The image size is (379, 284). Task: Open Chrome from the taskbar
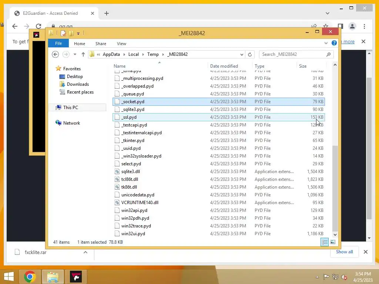[30, 277]
